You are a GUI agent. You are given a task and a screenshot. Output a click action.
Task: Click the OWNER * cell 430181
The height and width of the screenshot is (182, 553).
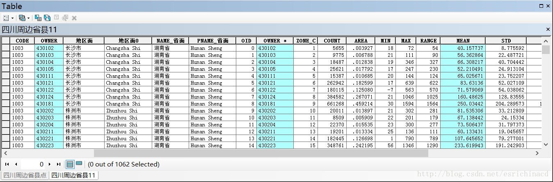(275, 103)
